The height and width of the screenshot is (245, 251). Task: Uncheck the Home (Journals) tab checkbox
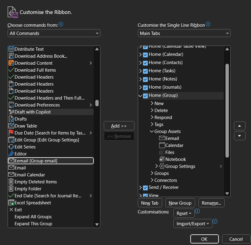point(145,87)
